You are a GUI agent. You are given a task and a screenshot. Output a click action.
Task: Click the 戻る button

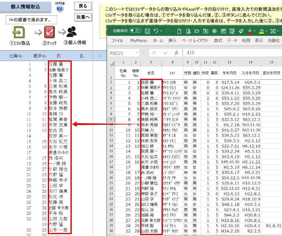[83, 6]
